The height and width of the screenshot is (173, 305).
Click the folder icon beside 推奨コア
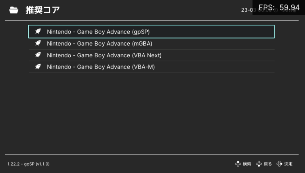pos(14,10)
